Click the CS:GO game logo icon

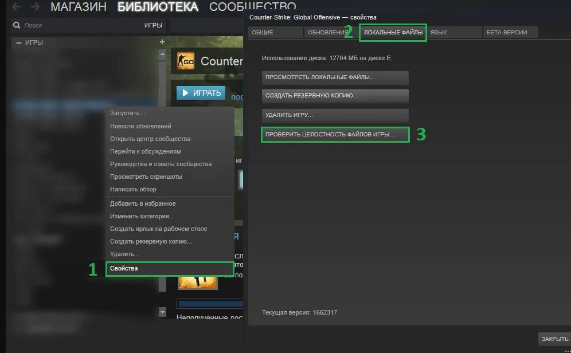pos(185,61)
